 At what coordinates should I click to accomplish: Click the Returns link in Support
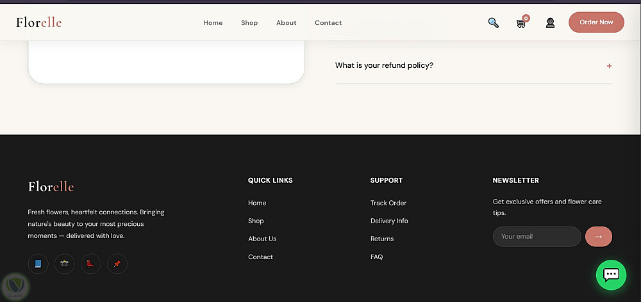[382, 239]
